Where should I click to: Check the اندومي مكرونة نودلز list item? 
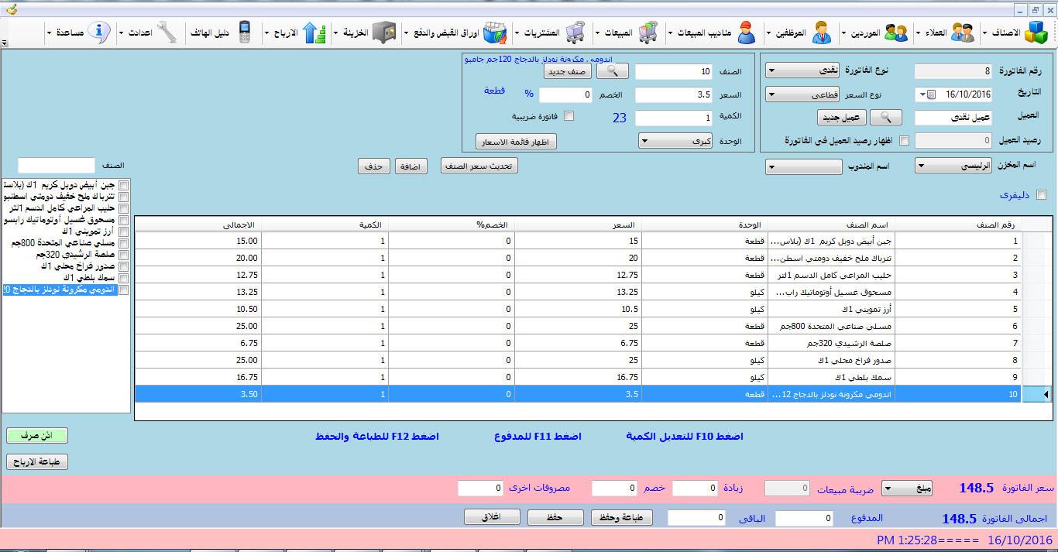coord(124,290)
